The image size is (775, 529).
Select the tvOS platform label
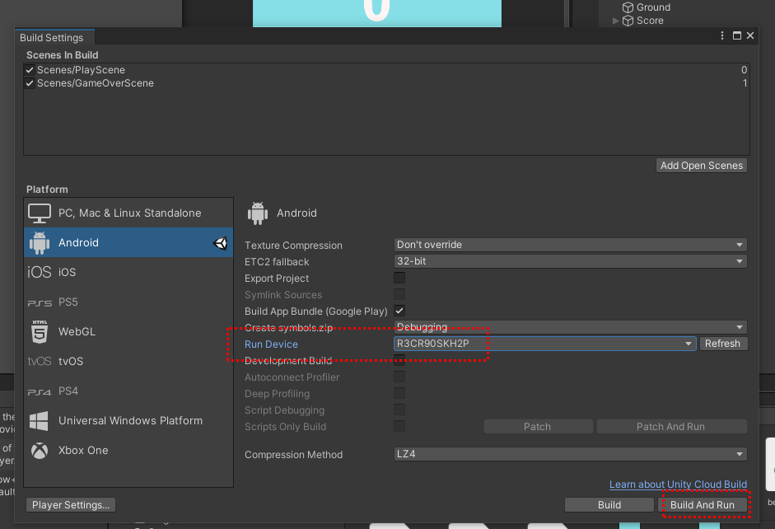(71, 362)
